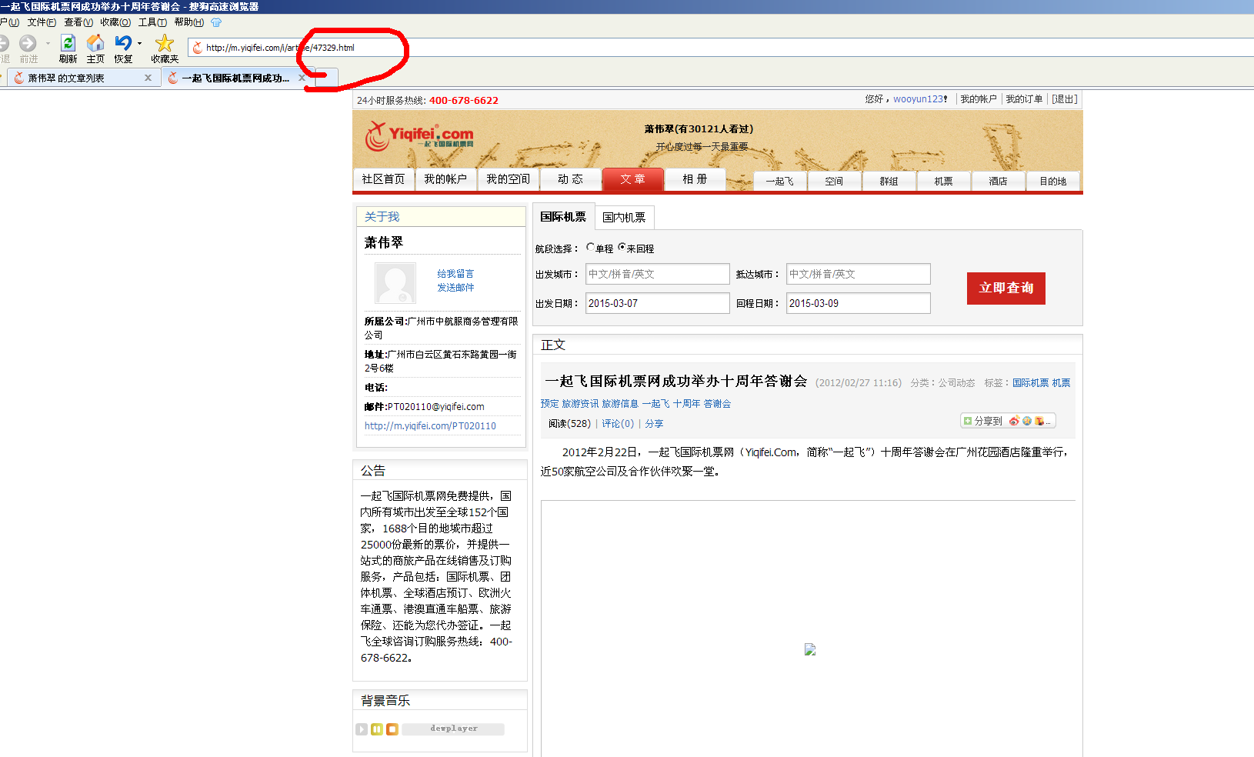Pause music with dewplayer pause button

coord(377,729)
